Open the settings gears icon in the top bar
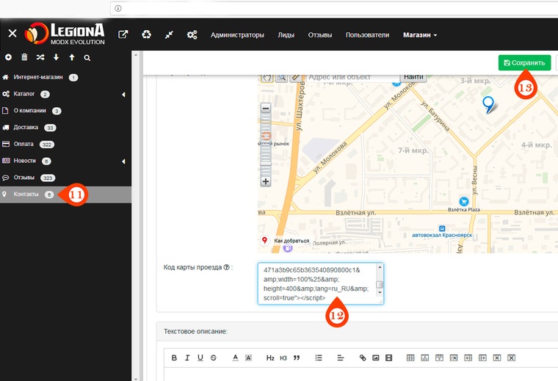 [192, 35]
